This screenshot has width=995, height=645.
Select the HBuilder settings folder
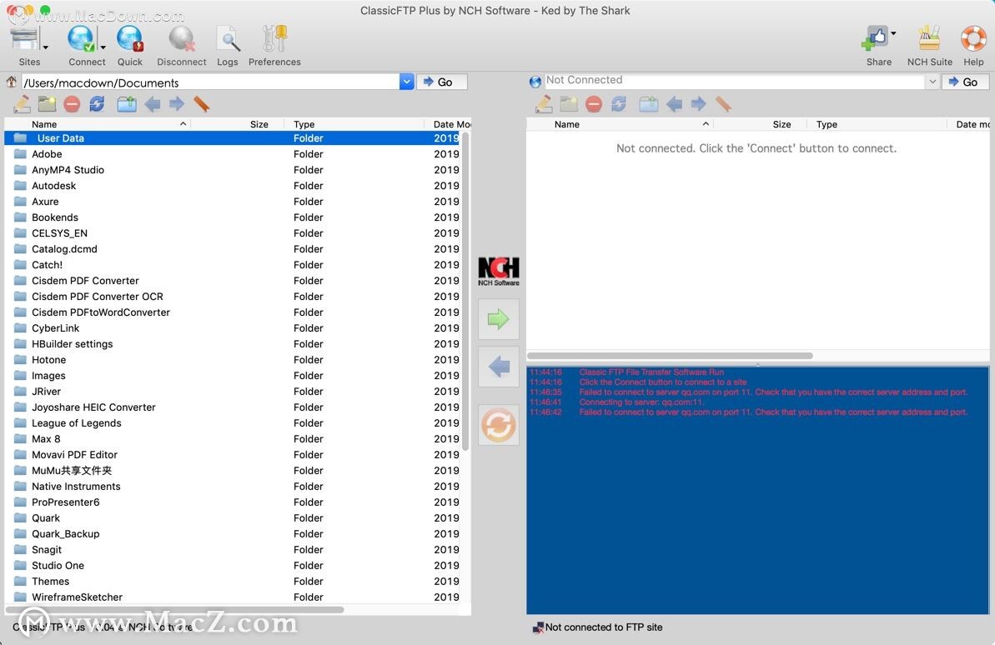(x=232, y=344)
